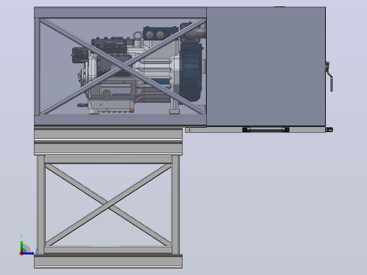The image size is (367, 275).
Task: Select the gas strut under the enclosure panel
Action: point(266,130)
